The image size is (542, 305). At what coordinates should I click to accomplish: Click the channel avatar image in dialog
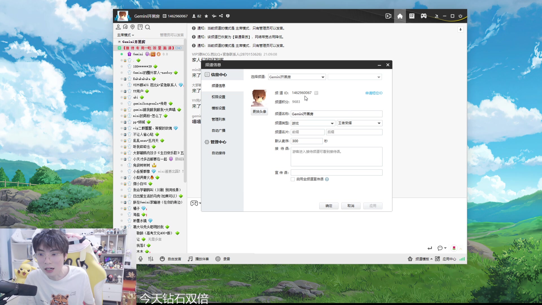pyautogui.click(x=259, y=98)
